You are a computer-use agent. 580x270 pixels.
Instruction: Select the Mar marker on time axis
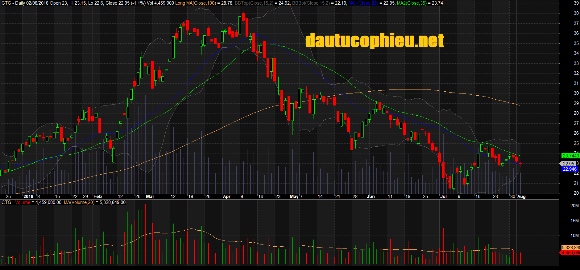coord(150,197)
